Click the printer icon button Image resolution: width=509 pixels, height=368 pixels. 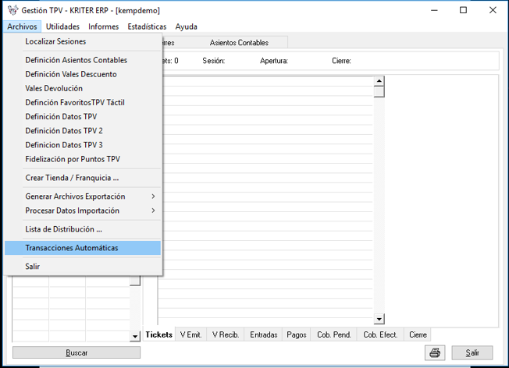click(435, 352)
